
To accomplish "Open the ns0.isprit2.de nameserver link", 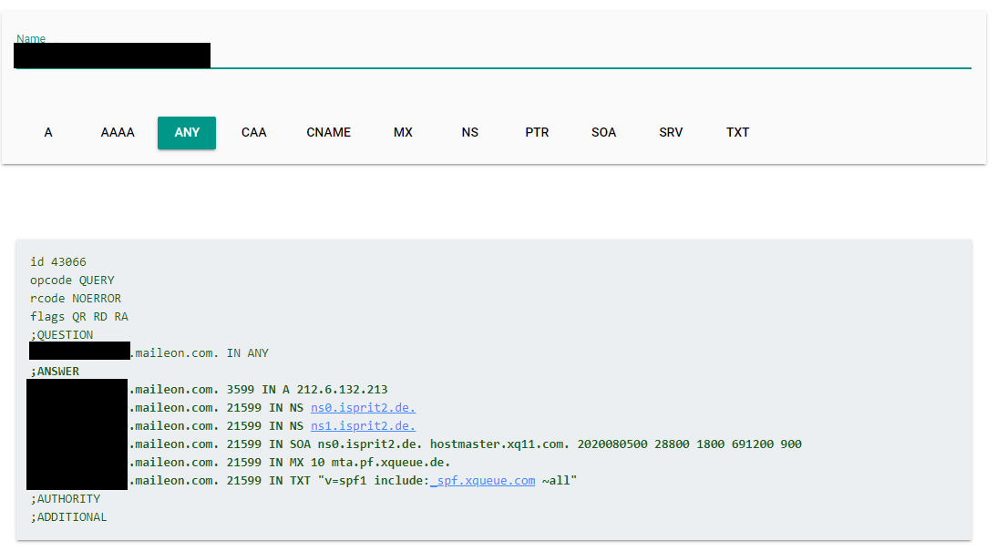I will 362,407.
